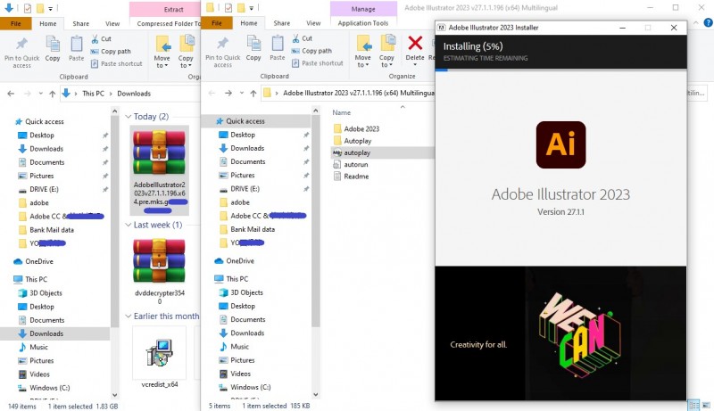714x411 pixels.
Task: Collapse the Today (2) group
Action: 128,117
